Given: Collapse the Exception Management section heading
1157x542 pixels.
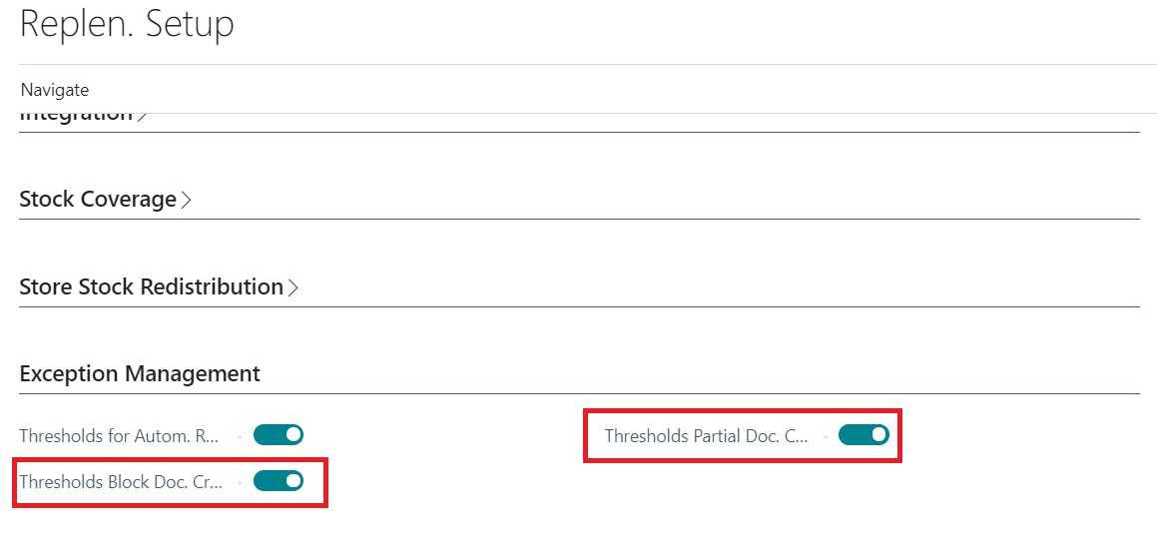Looking at the screenshot, I should (140, 374).
